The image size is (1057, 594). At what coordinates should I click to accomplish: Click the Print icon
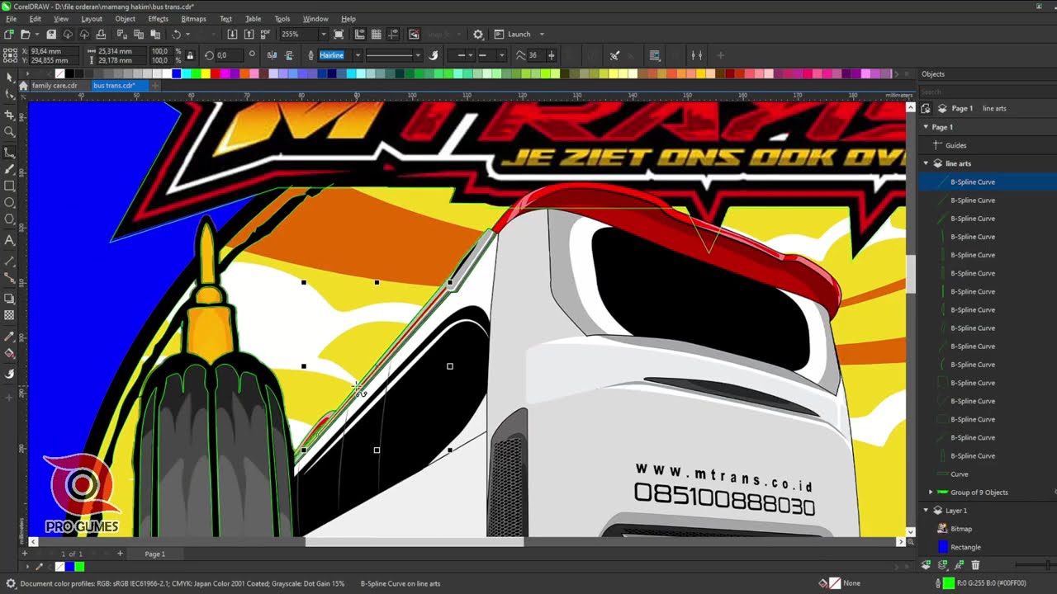(x=101, y=35)
